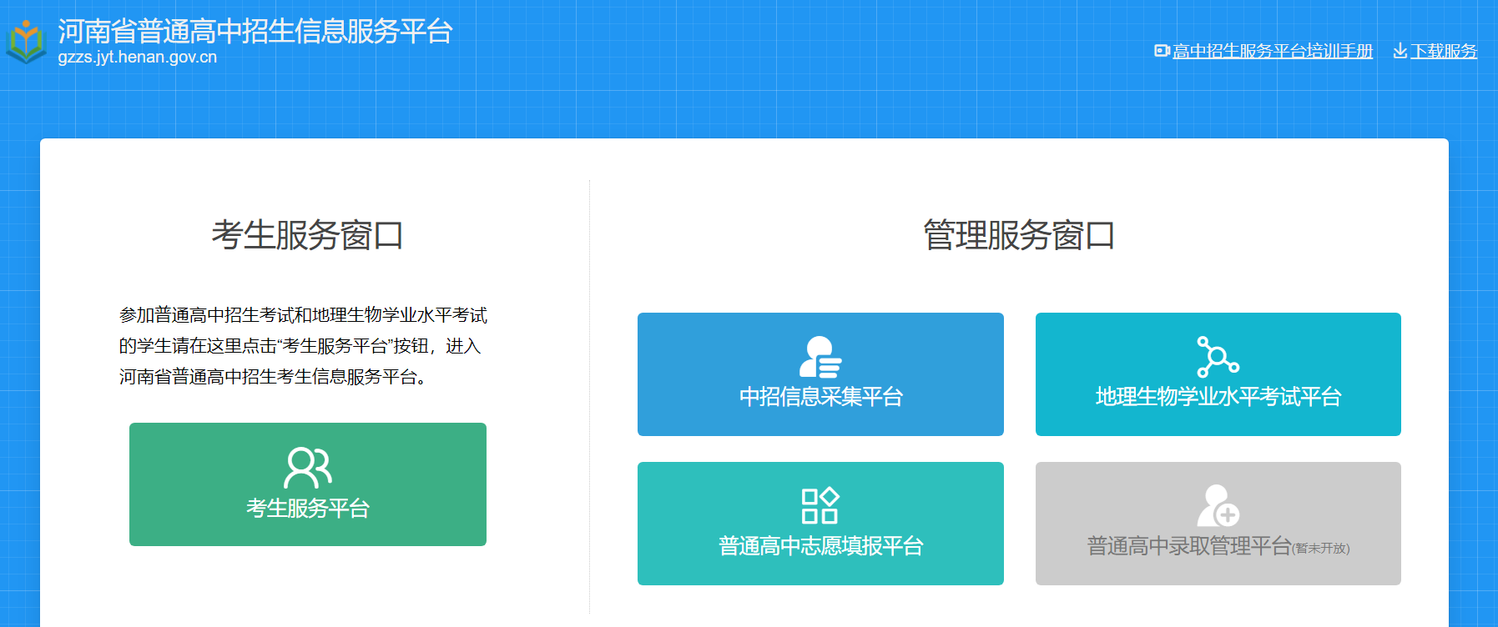Open 中招信息采集平台 via its label

click(820, 397)
